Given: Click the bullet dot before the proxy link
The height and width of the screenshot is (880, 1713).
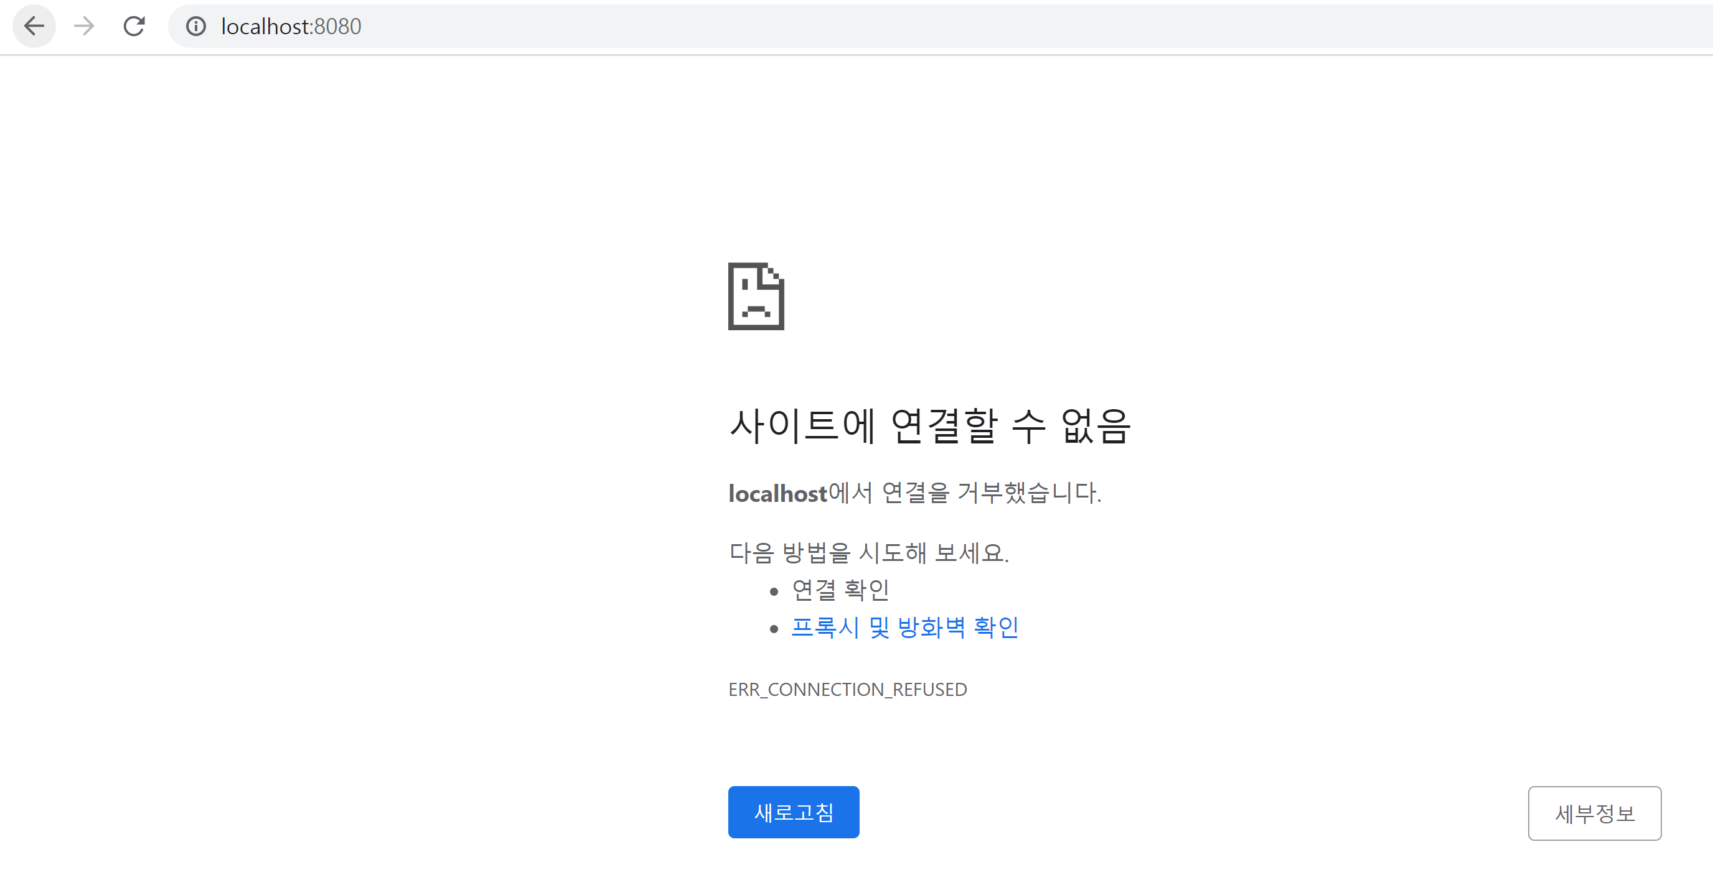Looking at the screenshot, I should (773, 628).
